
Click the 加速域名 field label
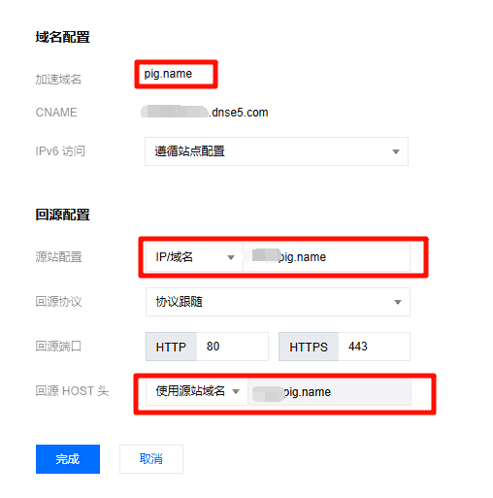tap(58, 80)
